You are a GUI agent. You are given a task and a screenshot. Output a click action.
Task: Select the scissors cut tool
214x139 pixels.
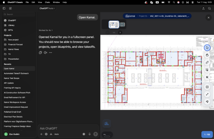click(x=207, y=77)
